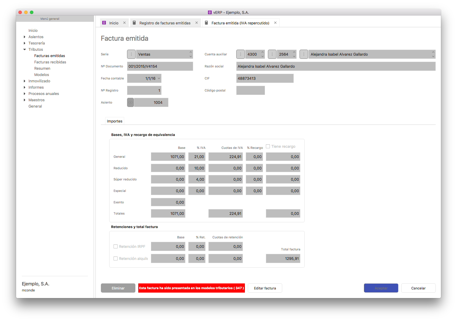Click the handle icon before the client name
The width and height of the screenshot is (457, 321).
(x=304, y=54)
